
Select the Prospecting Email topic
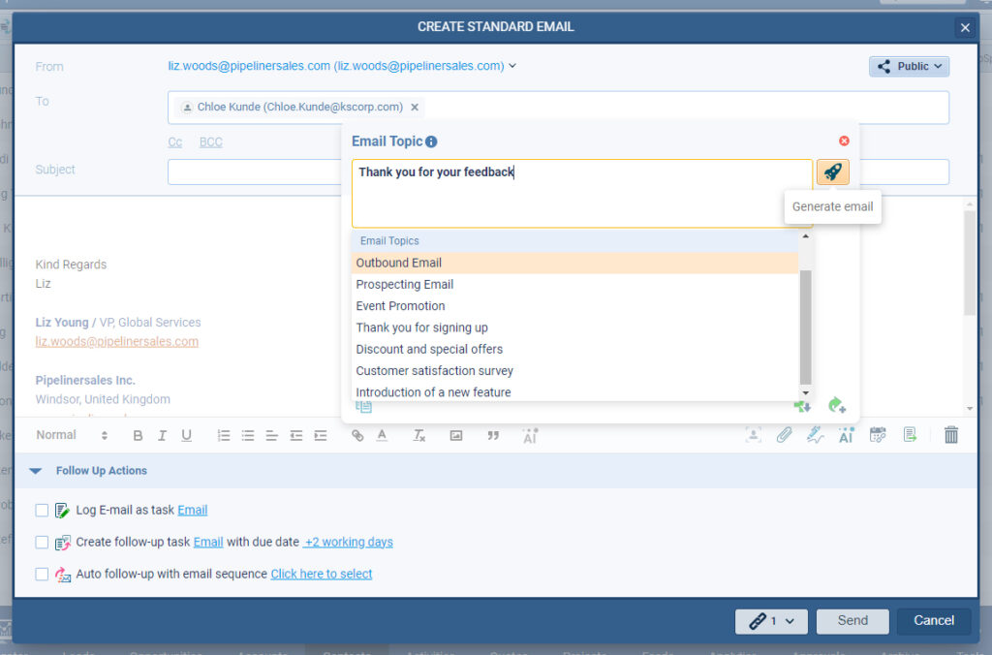pos(404,284)
